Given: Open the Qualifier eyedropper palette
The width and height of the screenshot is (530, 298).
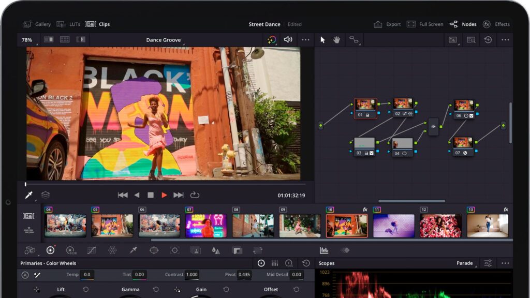Looking at the screenshot, I should tap(133, 250).
